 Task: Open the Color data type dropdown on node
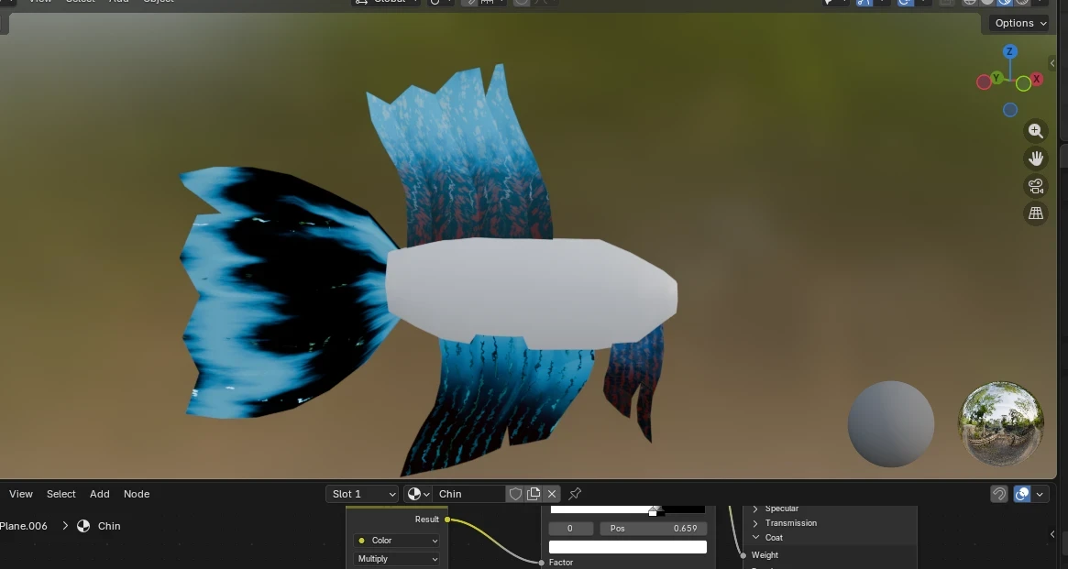click(x=396, y=541)
